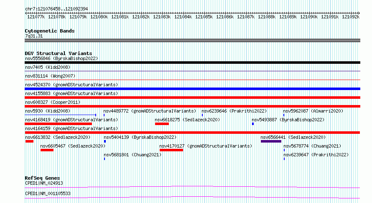Image resolution: width=372 pixels, height=203 pixels.
Task: Click the red nsv4168419 variant bar
Action: point(58,124)
